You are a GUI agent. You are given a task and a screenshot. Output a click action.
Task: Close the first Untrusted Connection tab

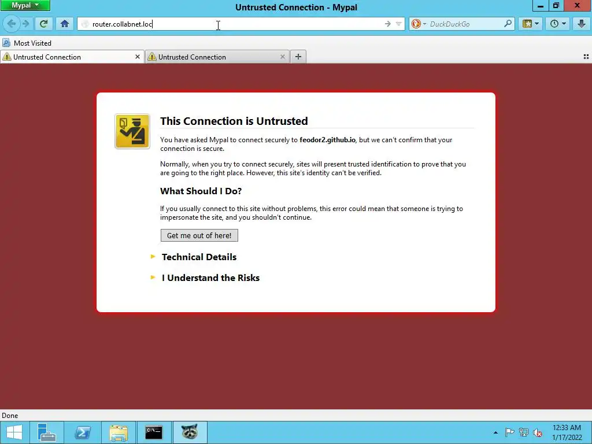click(x=138, y=57)
